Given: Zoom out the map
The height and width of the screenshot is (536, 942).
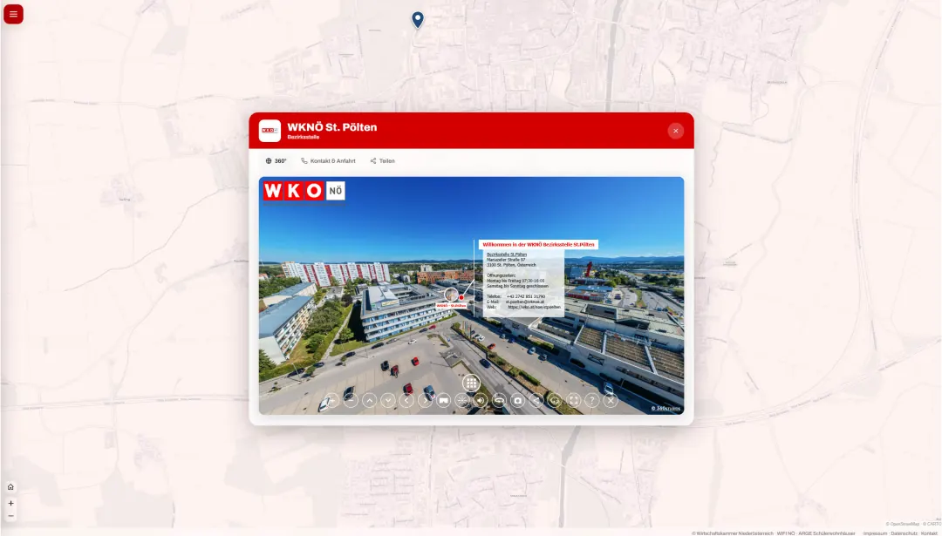Looking at the screenshot, I should point(10,516).
